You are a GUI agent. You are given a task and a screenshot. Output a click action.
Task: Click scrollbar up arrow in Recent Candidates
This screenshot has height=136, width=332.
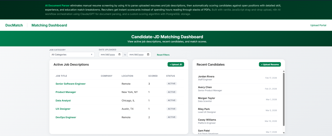pyautogui.click(x=284, y=71)
